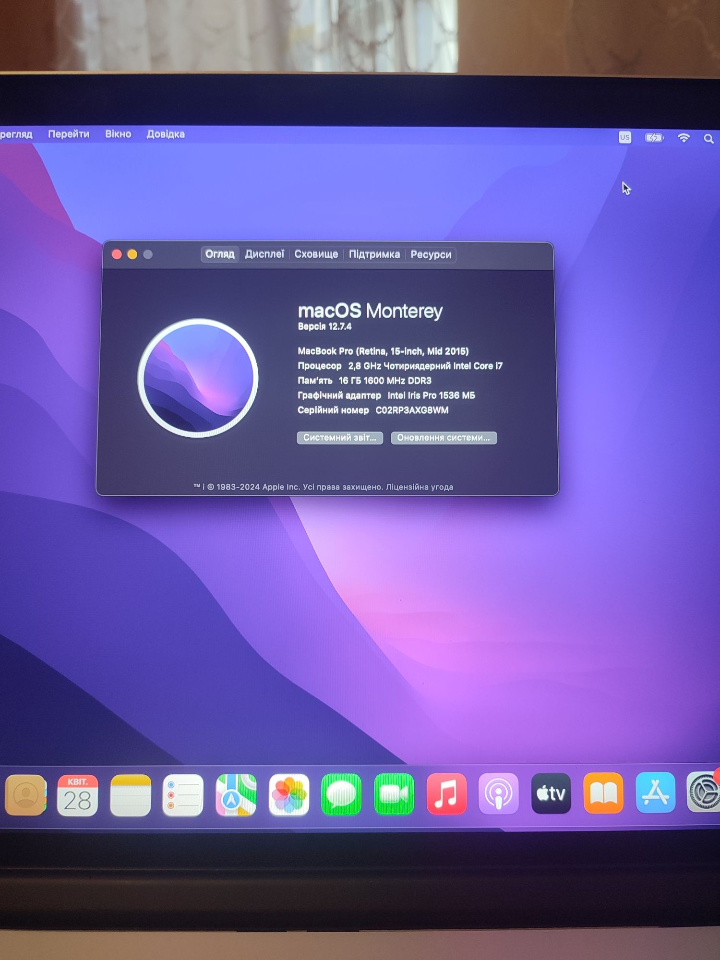Open the Reminders app in the Dock
The width and height of the screenshot is (720, 960).
pyautogui.click(x=183, y=794)
